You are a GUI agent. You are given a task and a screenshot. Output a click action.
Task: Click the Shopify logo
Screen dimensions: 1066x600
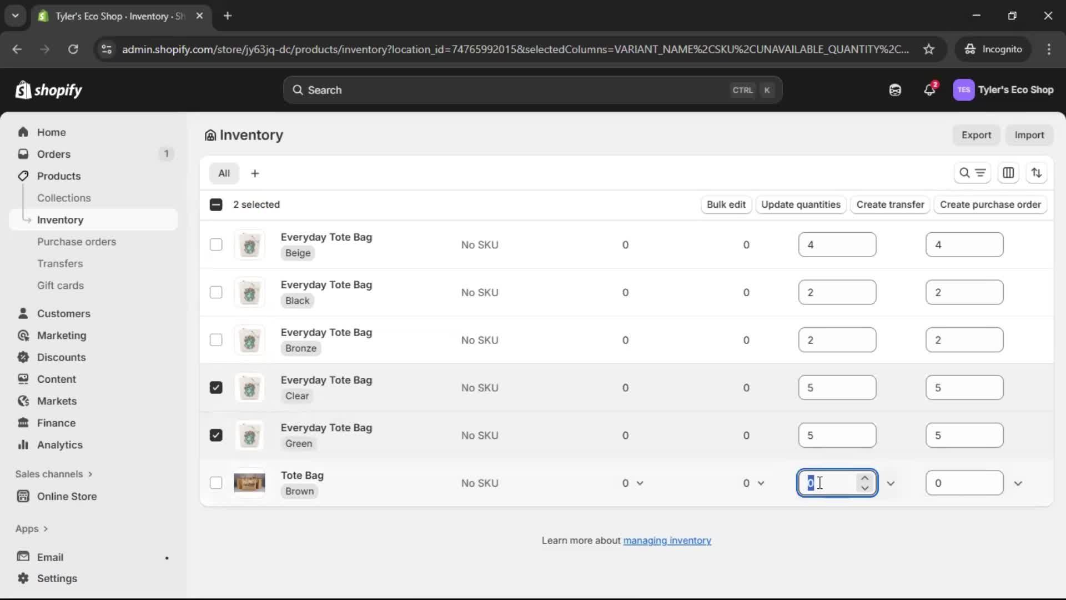tap(49, 90)
